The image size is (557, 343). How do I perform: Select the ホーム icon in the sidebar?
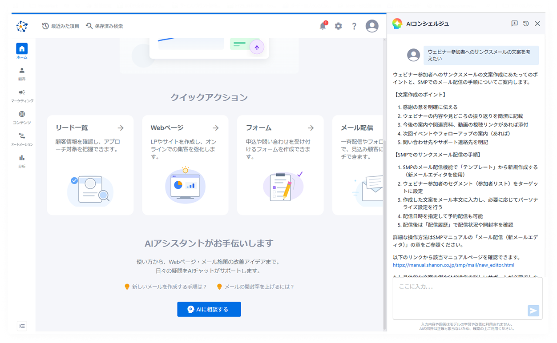click(x=21, y=49)
